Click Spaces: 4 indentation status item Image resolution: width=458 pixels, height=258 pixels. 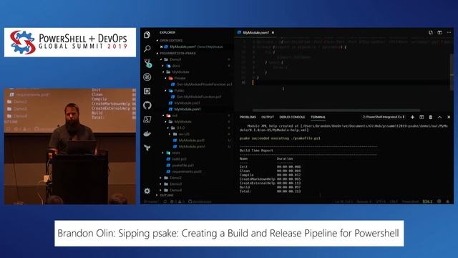[x=364, y=201]
